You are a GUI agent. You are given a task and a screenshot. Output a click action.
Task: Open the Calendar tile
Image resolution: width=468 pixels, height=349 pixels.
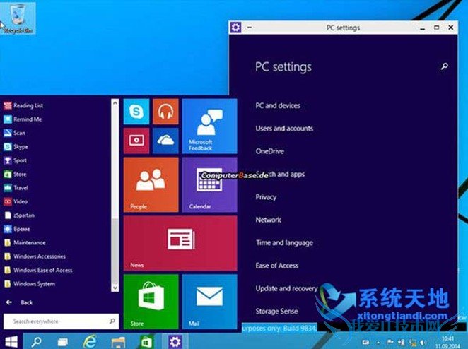coord(209,184)
